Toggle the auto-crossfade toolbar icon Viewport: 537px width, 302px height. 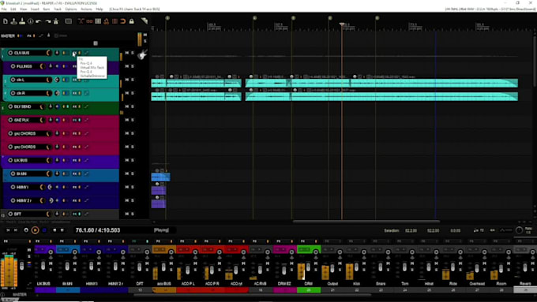pos(81,21)
